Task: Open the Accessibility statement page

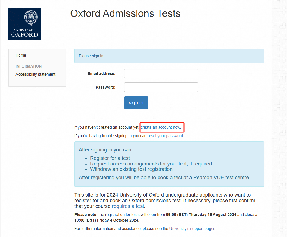Action: click(x=35, y=74)
